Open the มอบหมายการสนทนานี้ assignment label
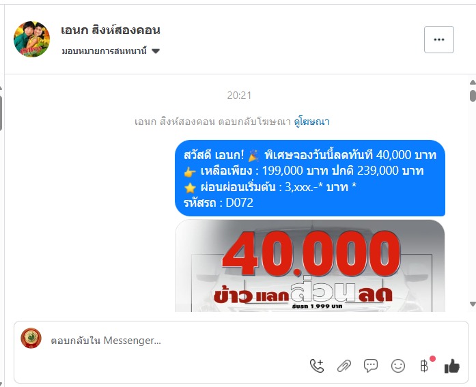The width and height of the screenshot is (476, 387). [x=104, y=51]
